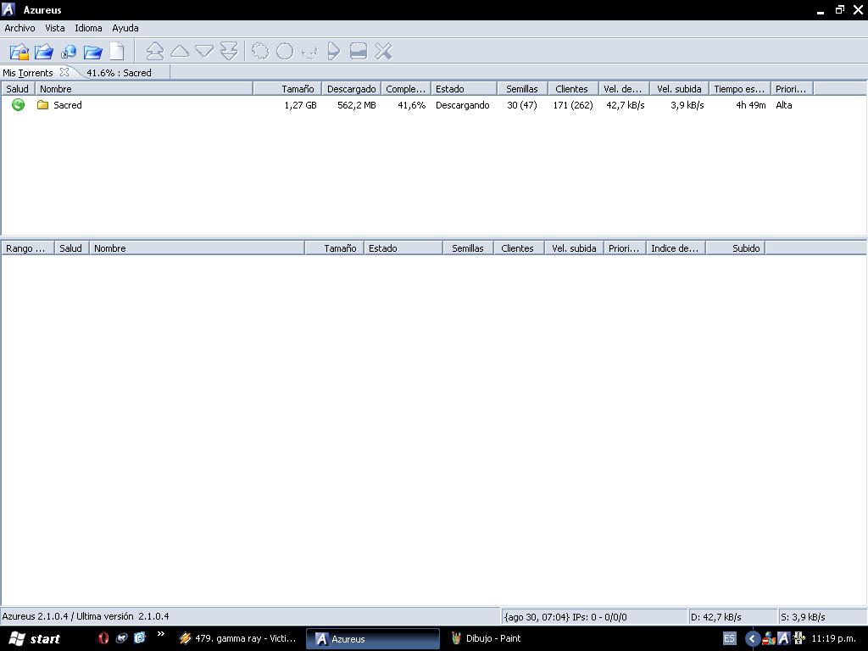
Task: Move torrent down with single down triangle
Action: point(204,52)
